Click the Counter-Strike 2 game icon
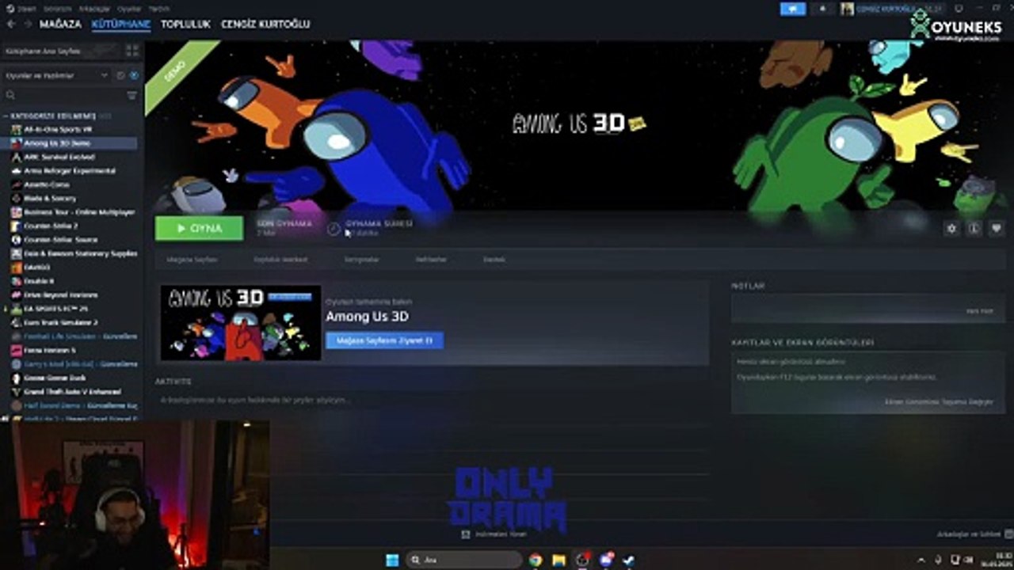 pos(17,226)
